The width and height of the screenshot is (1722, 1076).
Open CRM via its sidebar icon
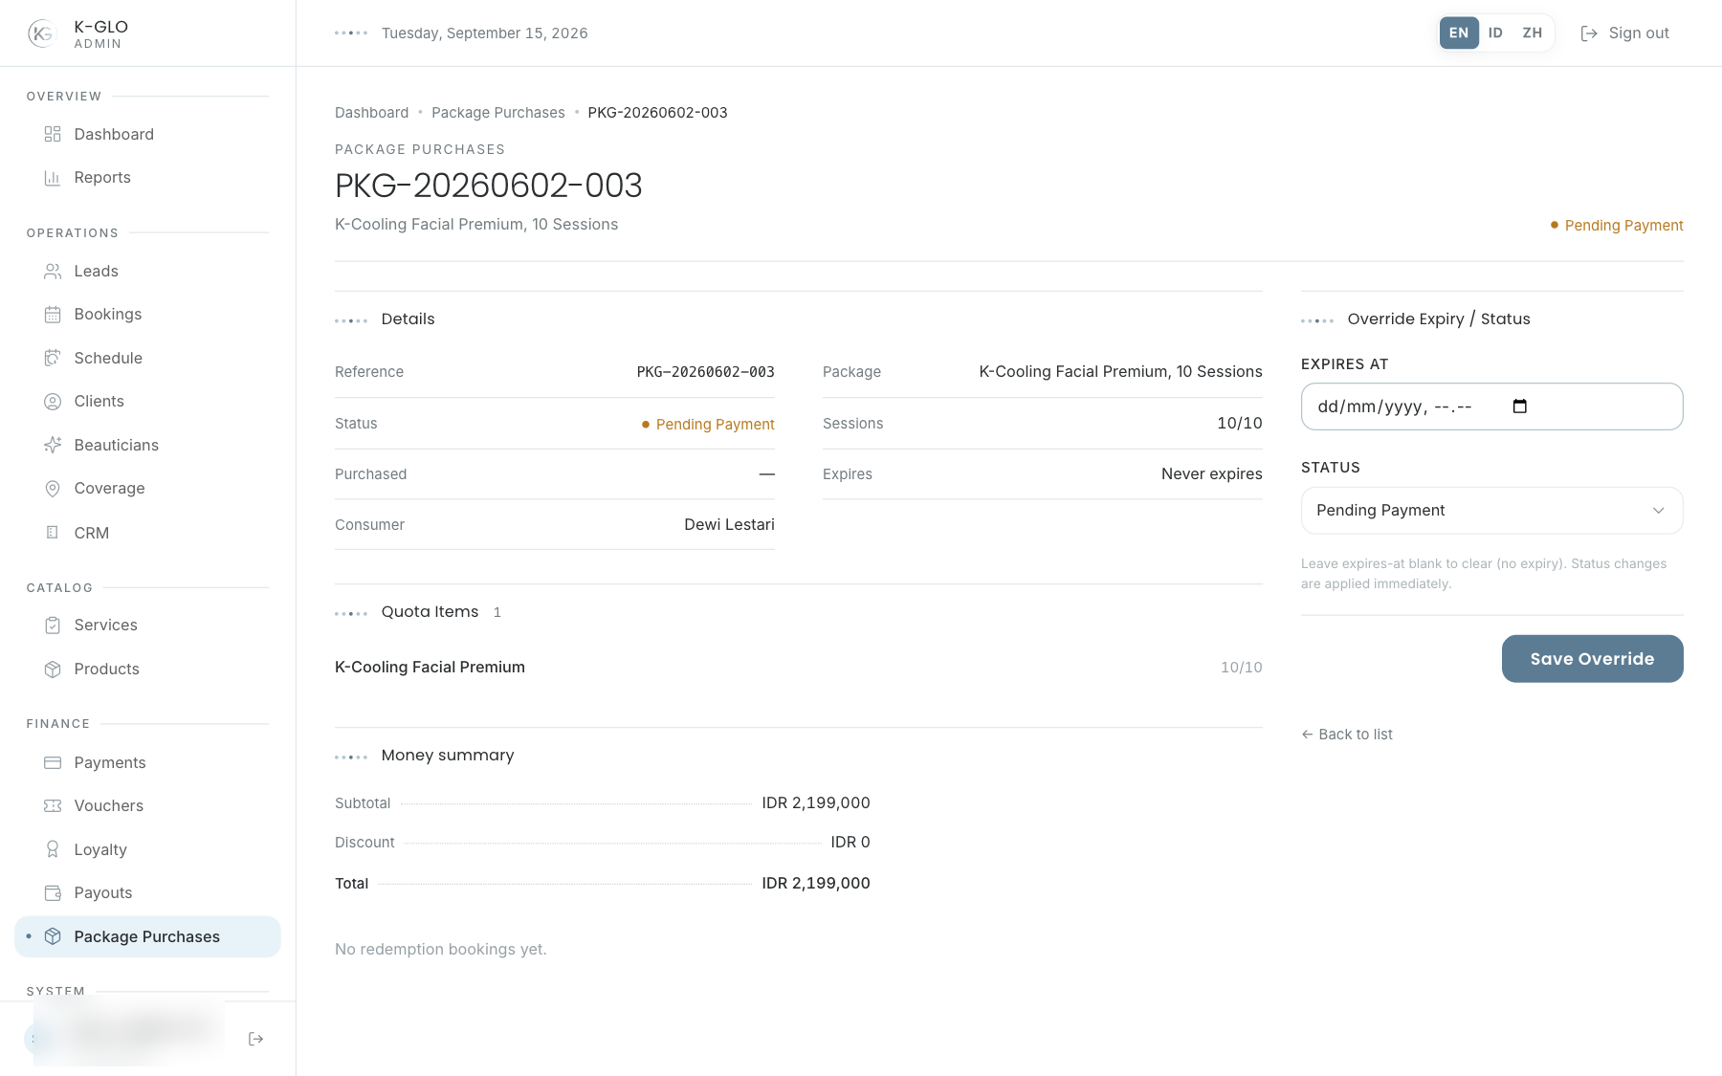(x=53, y=533)
